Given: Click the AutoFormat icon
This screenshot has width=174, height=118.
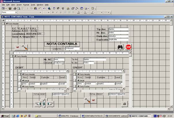Looking at the screenshot, I should pyautogui.click(x=63, y=9).
